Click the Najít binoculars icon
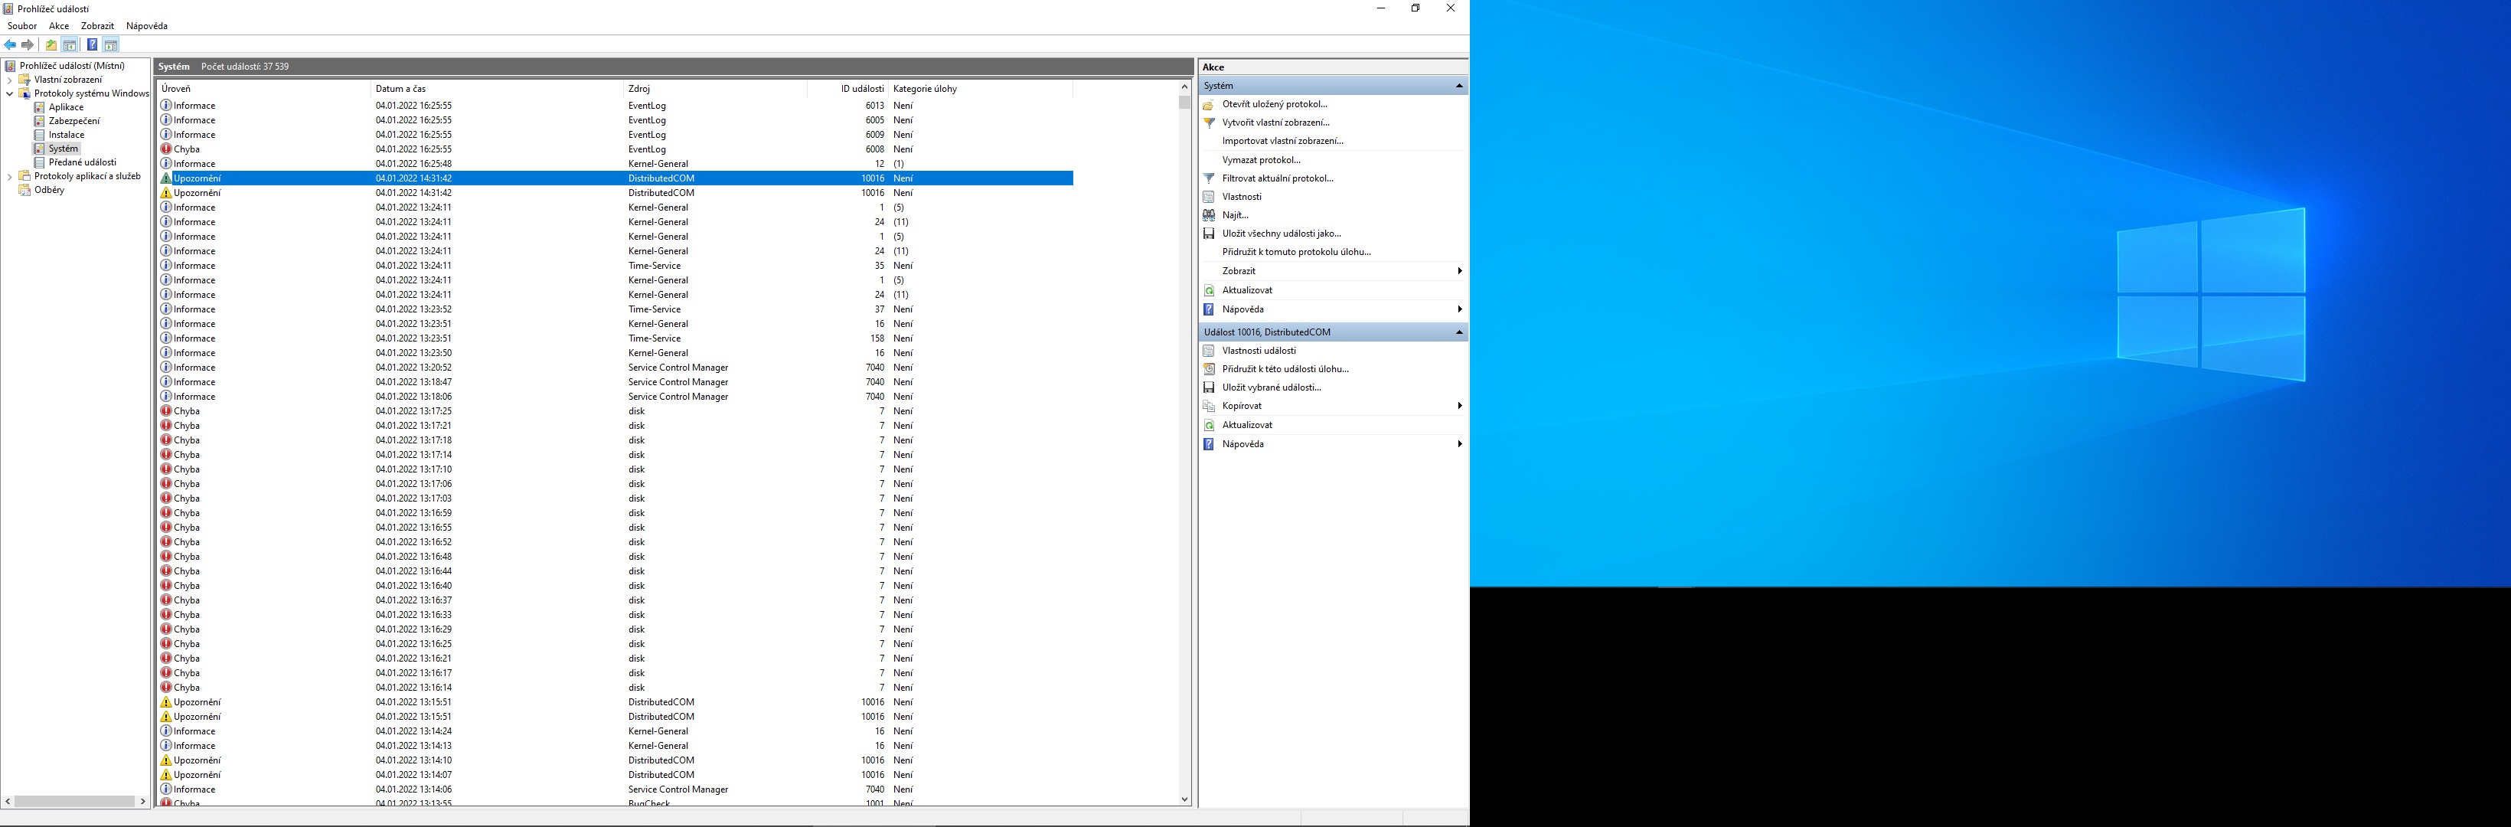Viewport: 2511px width, 827px height. [x=1209, y=215]
